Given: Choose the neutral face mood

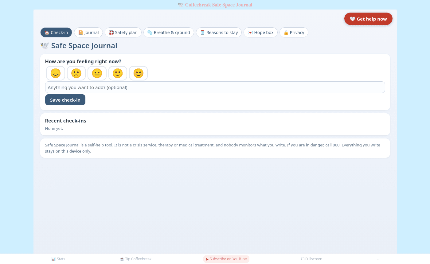Looking at the screenshot, I should (x=97, y=73).
